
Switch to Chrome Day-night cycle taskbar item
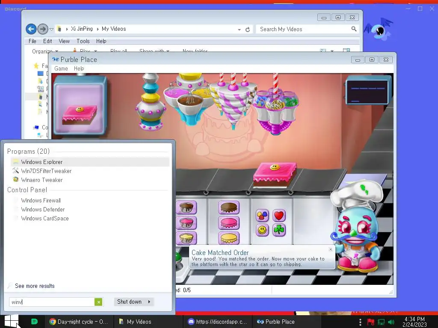click(79, 322)
